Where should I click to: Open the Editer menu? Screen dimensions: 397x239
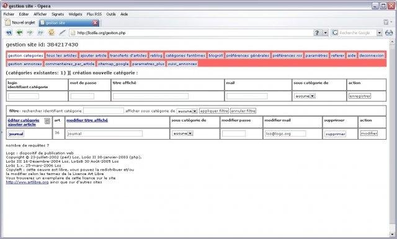point(24,14)
